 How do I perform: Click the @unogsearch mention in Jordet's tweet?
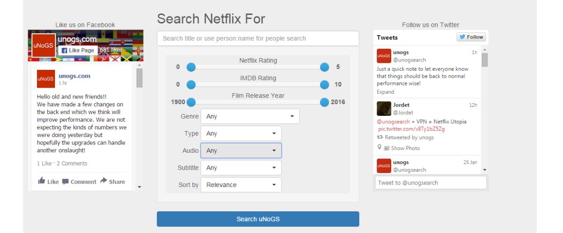393,121
